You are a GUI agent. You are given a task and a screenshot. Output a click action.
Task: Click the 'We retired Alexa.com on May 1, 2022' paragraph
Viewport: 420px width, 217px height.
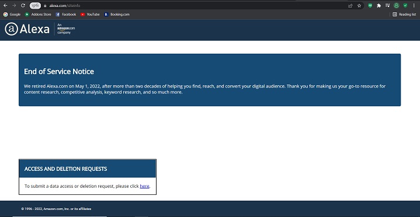pos(204,89)
